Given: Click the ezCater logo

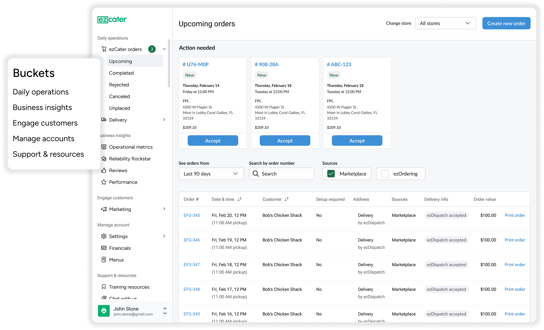Looking at the screenshot, I should (112, 20).
